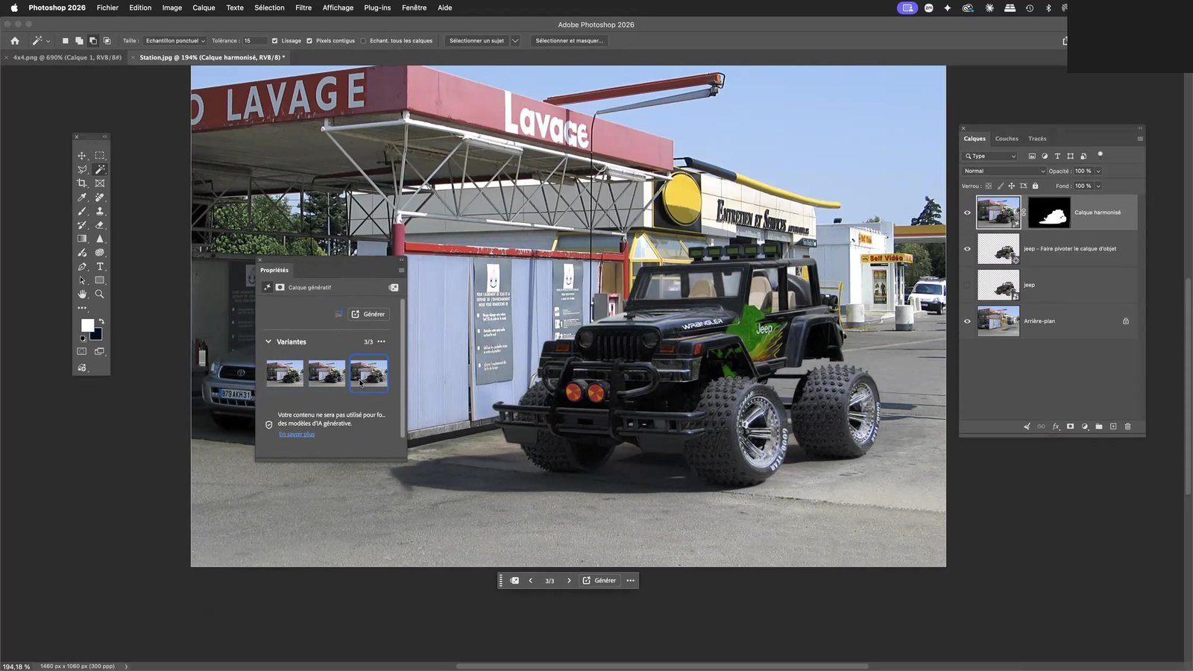Viewport: 1193px width, 671px height.
Task: Select the Move tool
Action: pos(82,156)
